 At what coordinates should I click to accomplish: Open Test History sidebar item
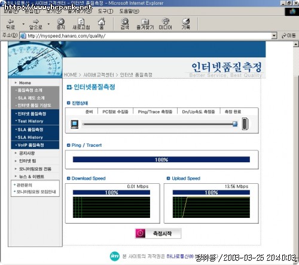click(30, 121)
